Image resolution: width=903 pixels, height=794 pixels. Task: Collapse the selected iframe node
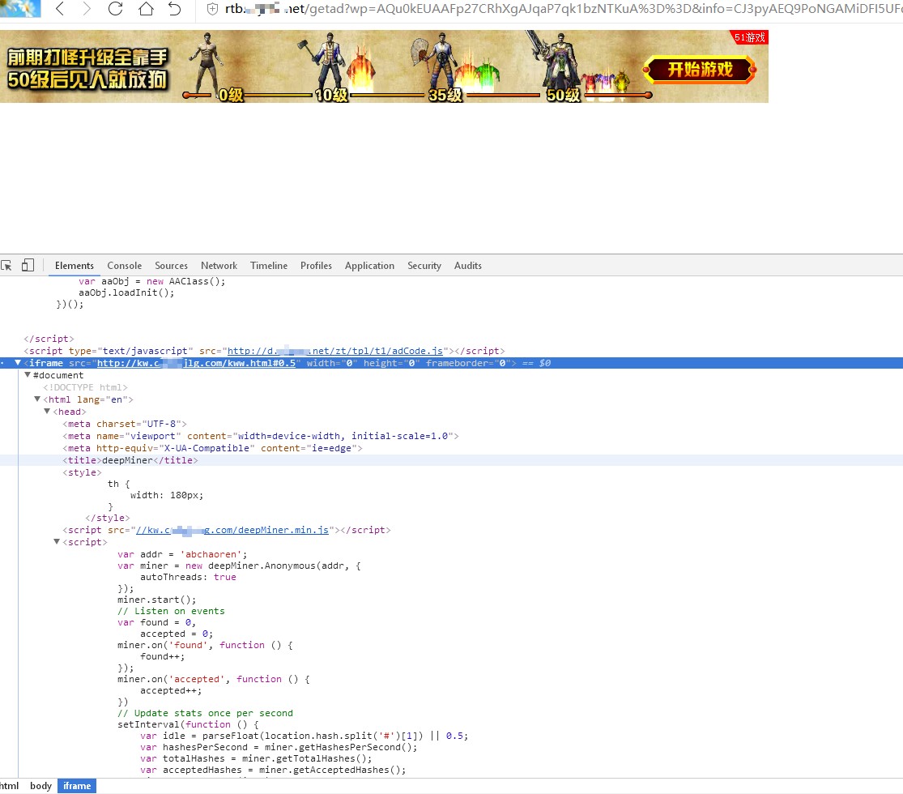18,363
